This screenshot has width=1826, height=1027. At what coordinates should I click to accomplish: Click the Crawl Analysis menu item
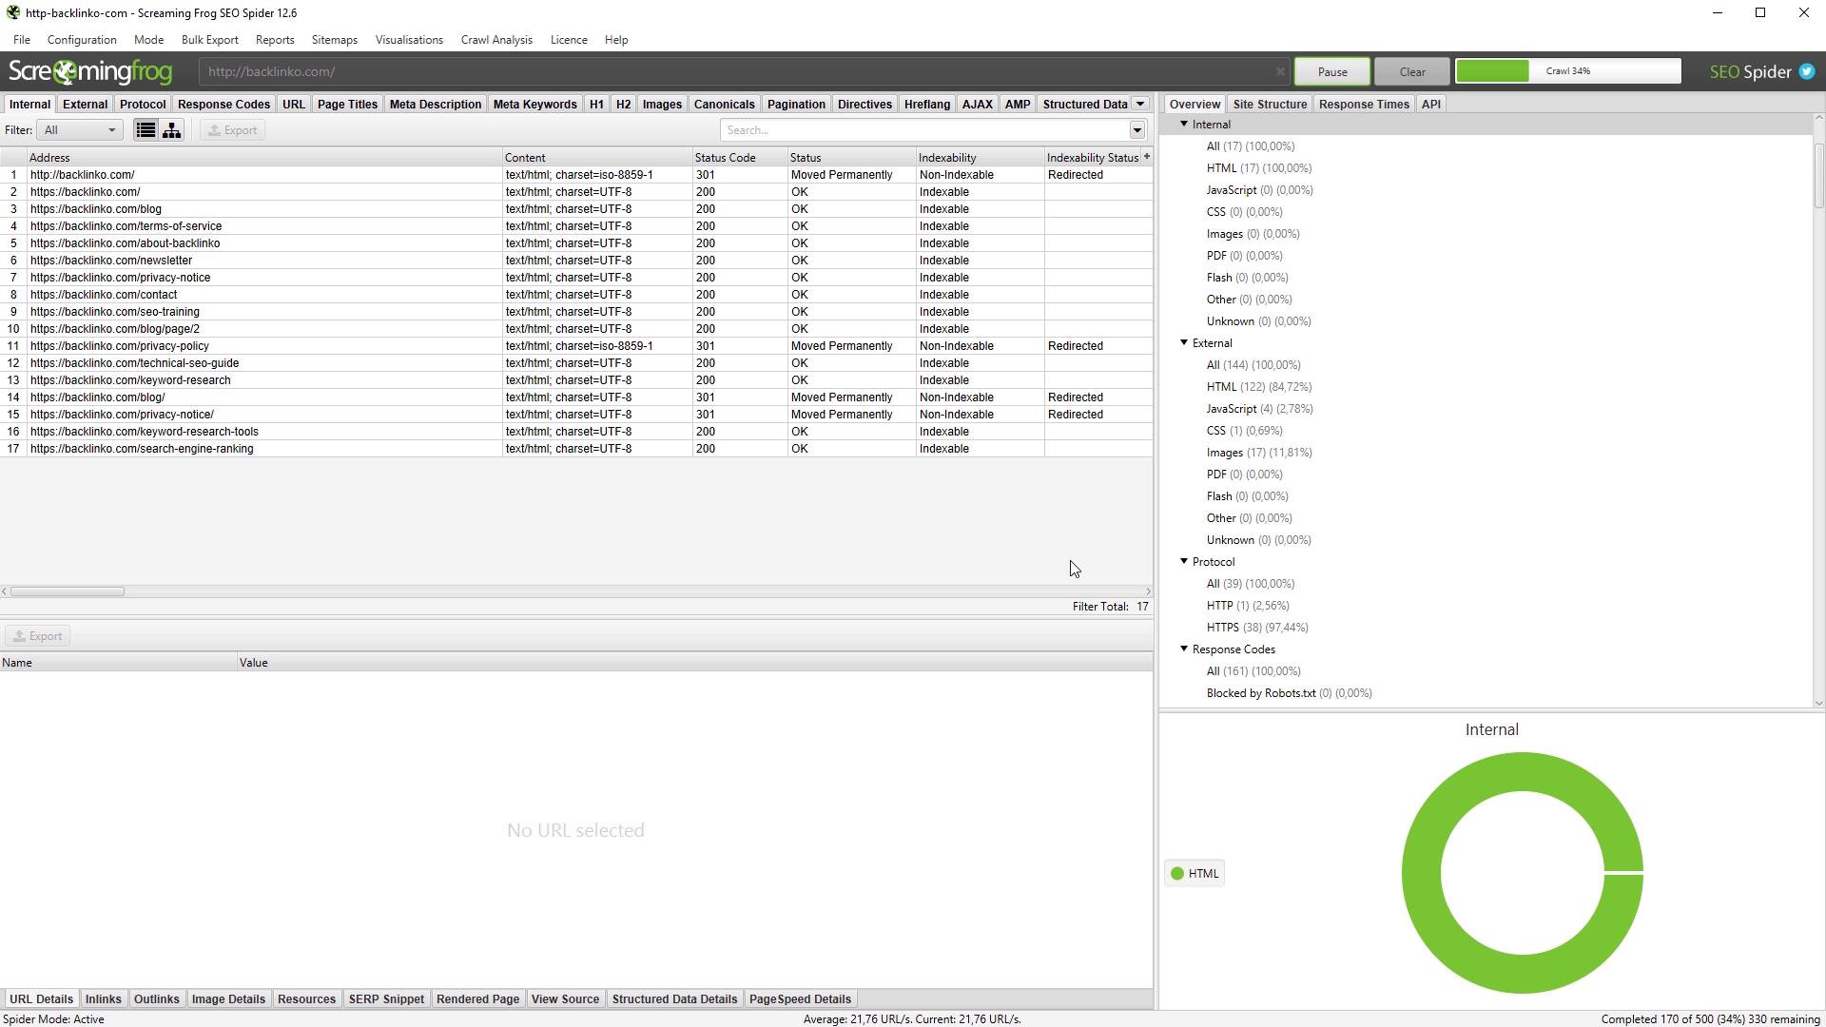pos(495,39)
